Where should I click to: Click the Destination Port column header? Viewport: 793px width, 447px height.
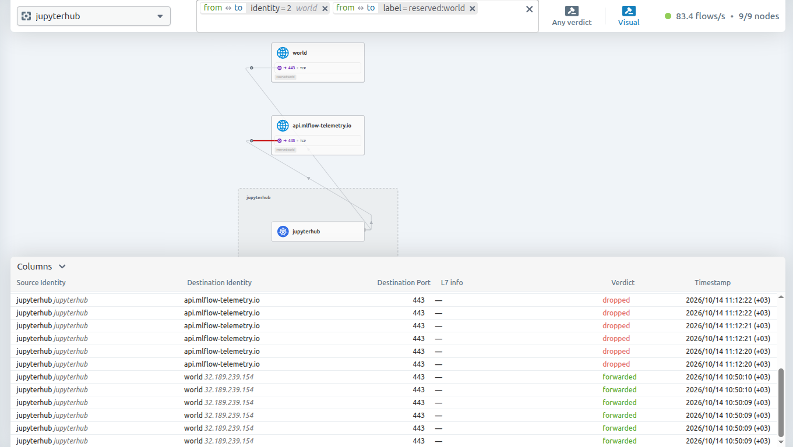coord(404,283)
